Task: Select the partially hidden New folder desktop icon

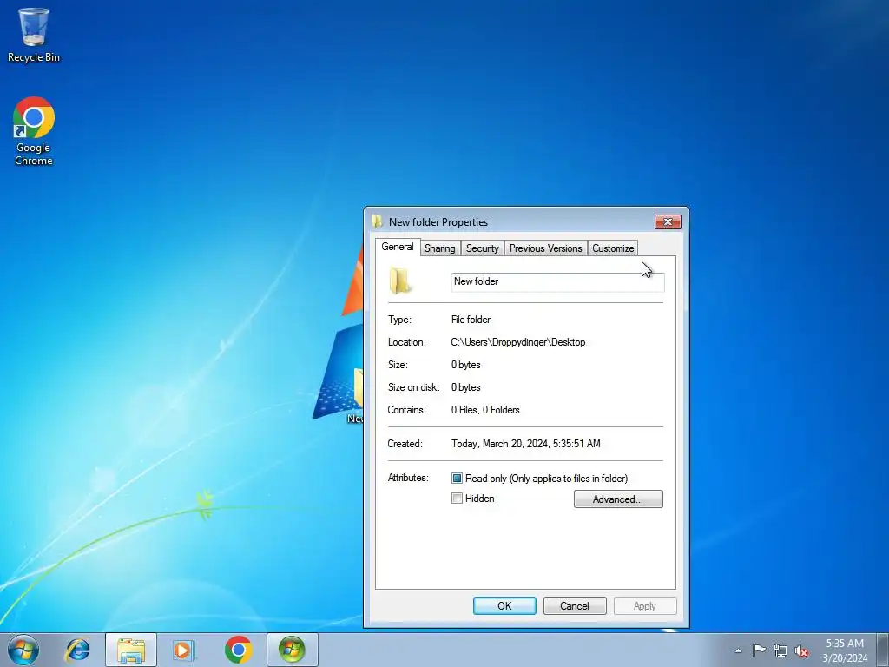Action: 355,396
